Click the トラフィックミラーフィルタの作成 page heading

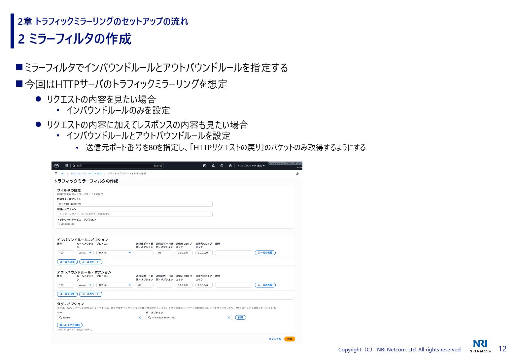[86, 181]
